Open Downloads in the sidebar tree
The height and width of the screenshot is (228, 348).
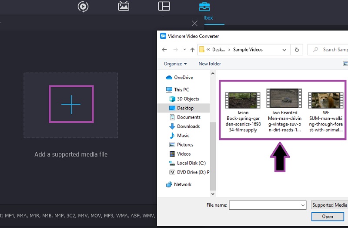pos(188,126)
